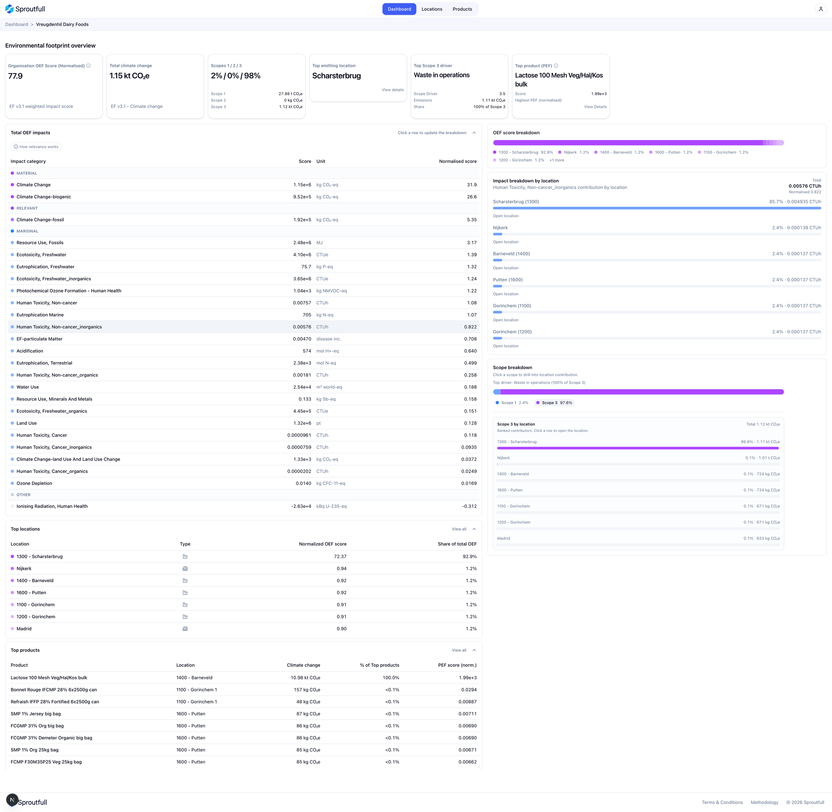Expand the +1 more legend entry
The height and width of the screenshot is (812, 832).
(x=557, y=160)
